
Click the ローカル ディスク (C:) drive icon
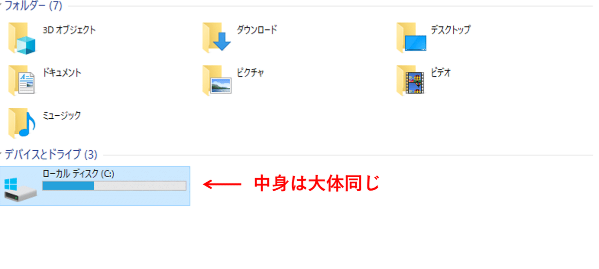(20, 189)
